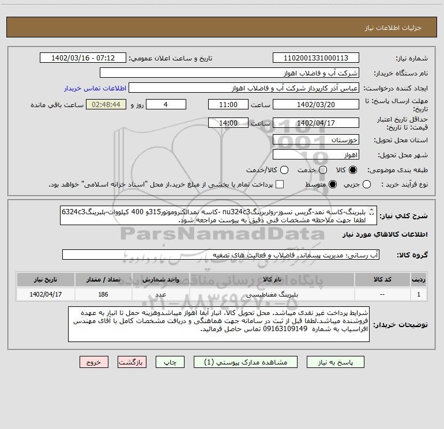Select the کالا/خدمت radio button
Screen dimensions: 444x429
[284, 170]
